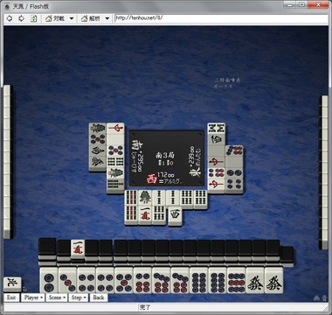Viewport: 332px width, 315px height.
Task: Click the center score panel
Action: coord(167,158)
